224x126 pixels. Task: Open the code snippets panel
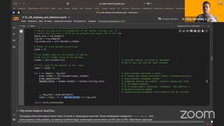click(x=14, y=115)
